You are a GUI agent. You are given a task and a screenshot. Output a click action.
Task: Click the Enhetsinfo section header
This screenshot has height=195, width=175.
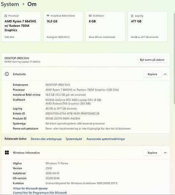85,74
